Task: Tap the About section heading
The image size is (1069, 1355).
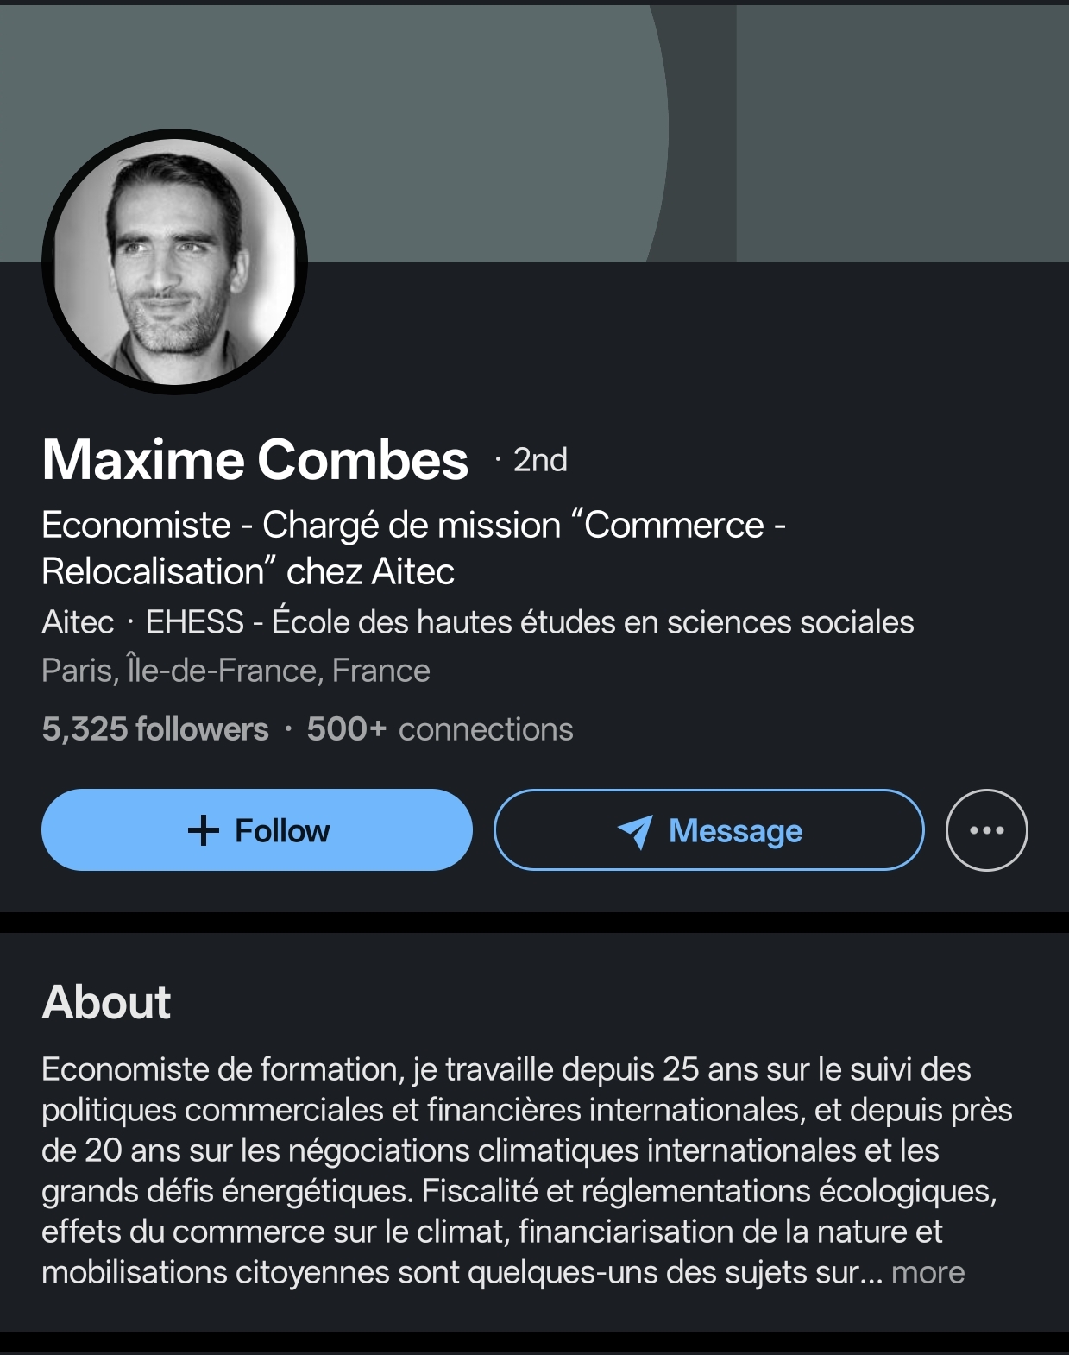Action: point(106,1002)
